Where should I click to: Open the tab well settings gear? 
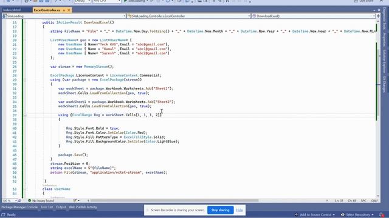pyautogui.click(x=379, y=10)
